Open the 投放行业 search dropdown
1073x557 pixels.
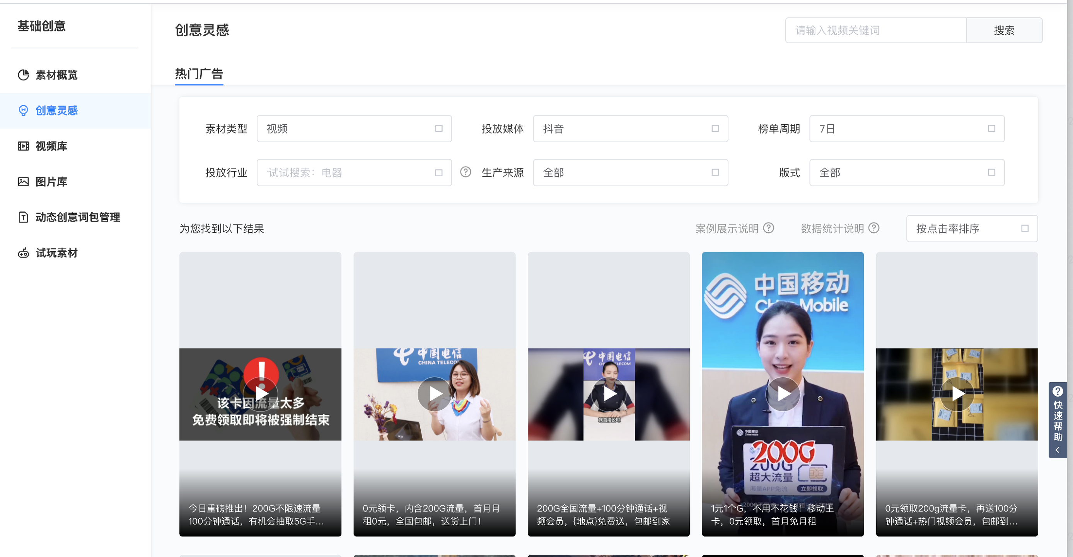click(354, 172)
